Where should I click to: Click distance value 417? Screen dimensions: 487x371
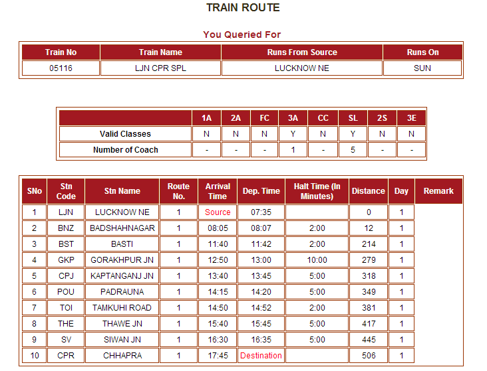click(x=369, y=324)
